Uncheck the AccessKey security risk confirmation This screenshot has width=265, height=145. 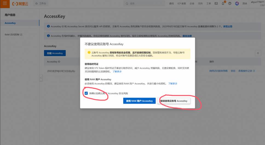(x=86, y=93)
